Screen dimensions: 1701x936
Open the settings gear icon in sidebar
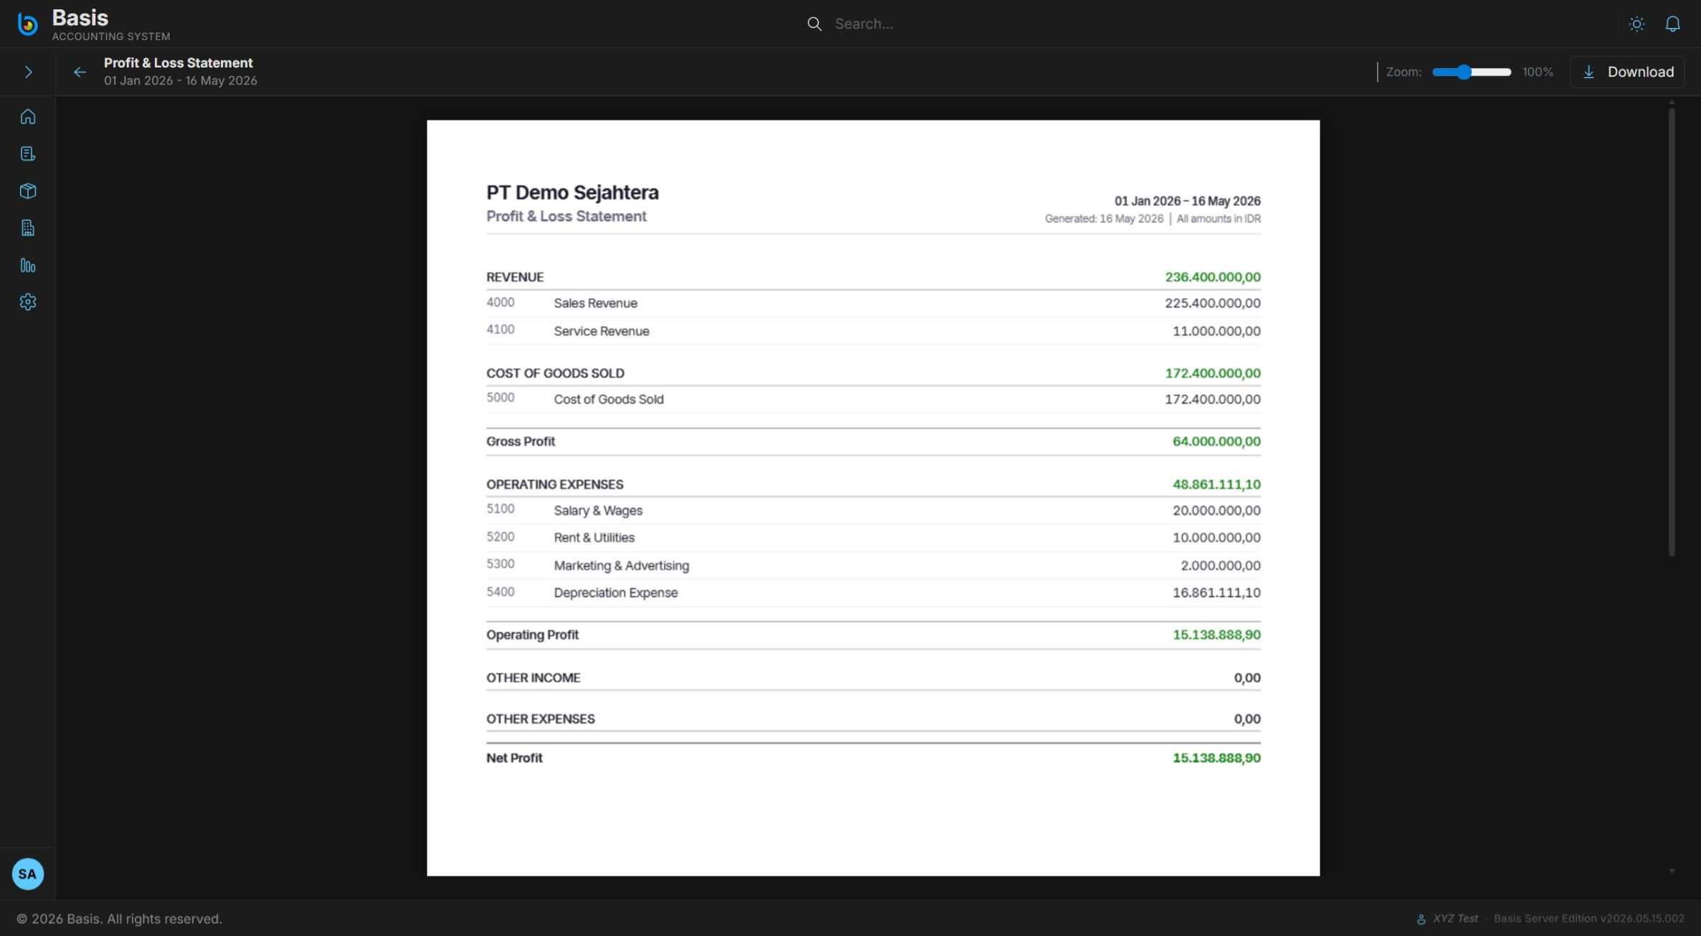pyautogui.click(x=28, y=302)
